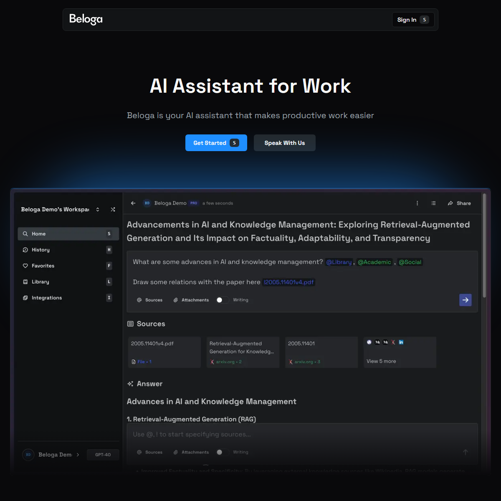Click '1. Retrieval-Augmented Generation (RAG)' heading
This screenshot has width=501, height=501.
(191, 419)
